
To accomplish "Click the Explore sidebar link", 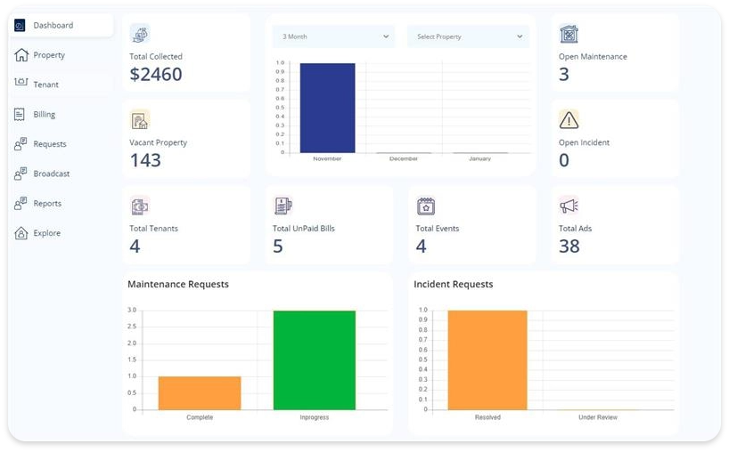I will click(x=46, y=233).
